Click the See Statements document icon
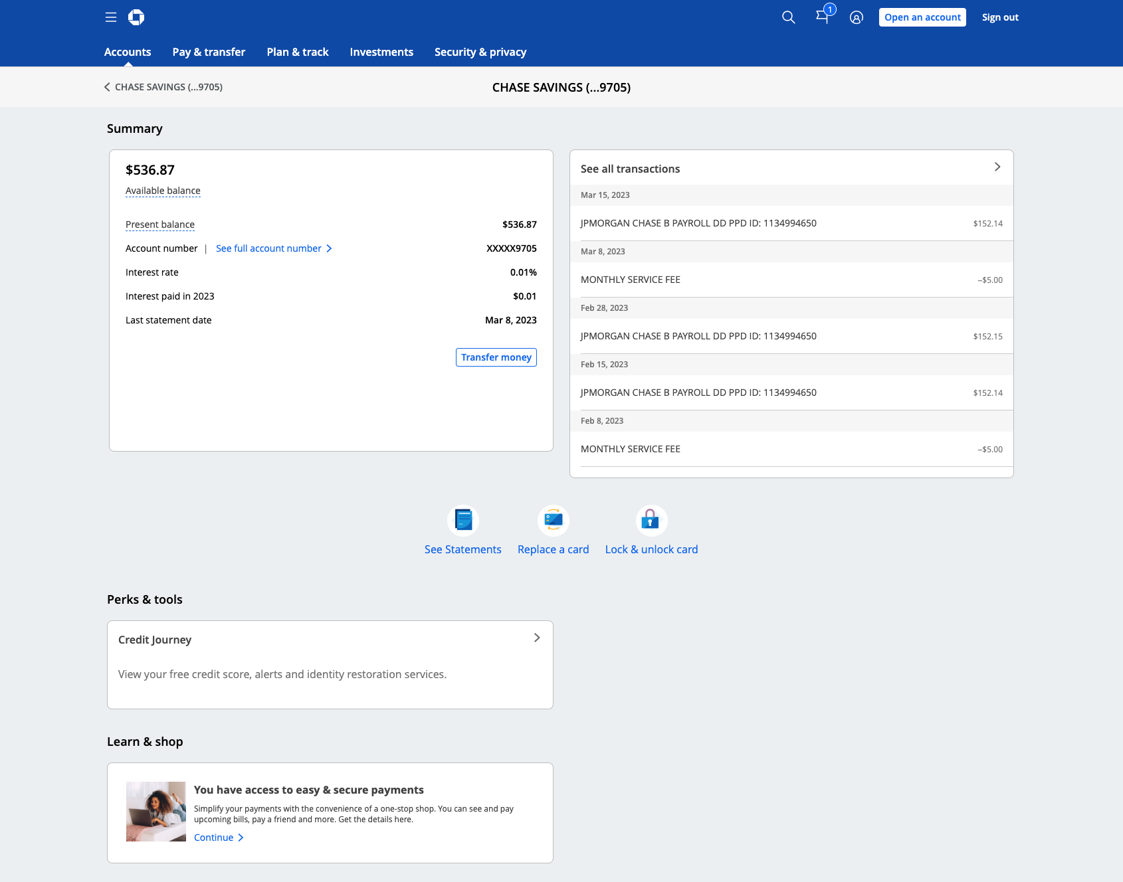 coord(463,520)
